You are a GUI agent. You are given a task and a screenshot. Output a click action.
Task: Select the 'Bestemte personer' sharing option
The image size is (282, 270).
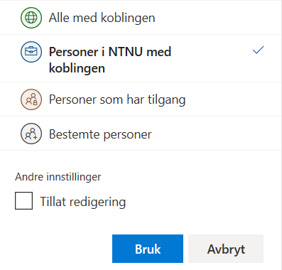[x=141, y=134]
